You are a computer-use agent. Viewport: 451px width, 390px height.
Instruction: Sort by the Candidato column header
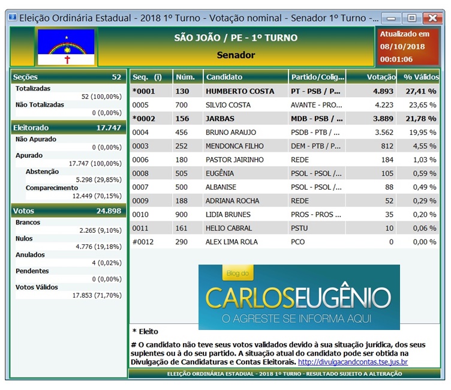click(x=246, y=77)
